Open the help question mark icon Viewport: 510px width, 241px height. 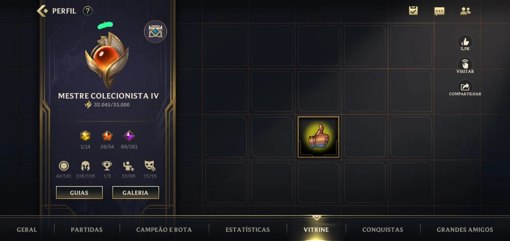87,11
